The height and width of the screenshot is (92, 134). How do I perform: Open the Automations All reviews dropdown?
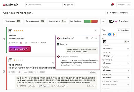(116, 63)
